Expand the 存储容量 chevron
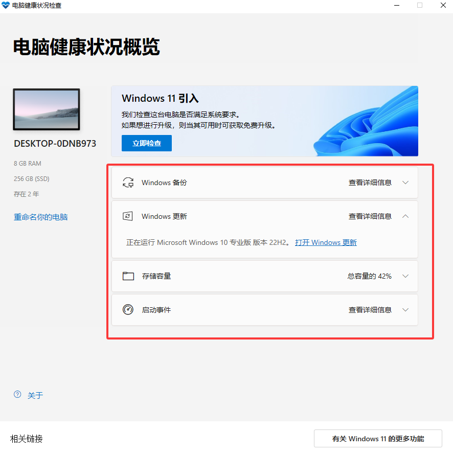453x453 pixels. pyautogui.click(x=405, y=276)
